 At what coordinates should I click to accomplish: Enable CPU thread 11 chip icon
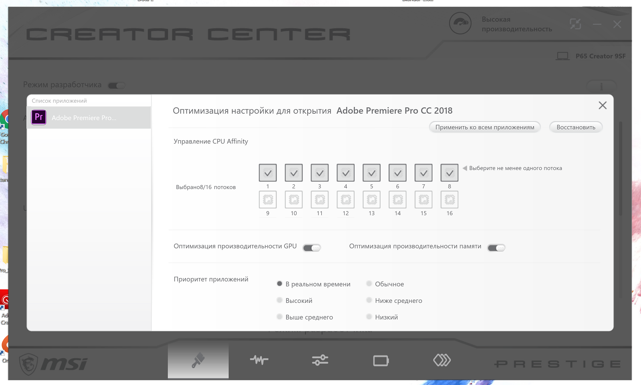point(320,200)
